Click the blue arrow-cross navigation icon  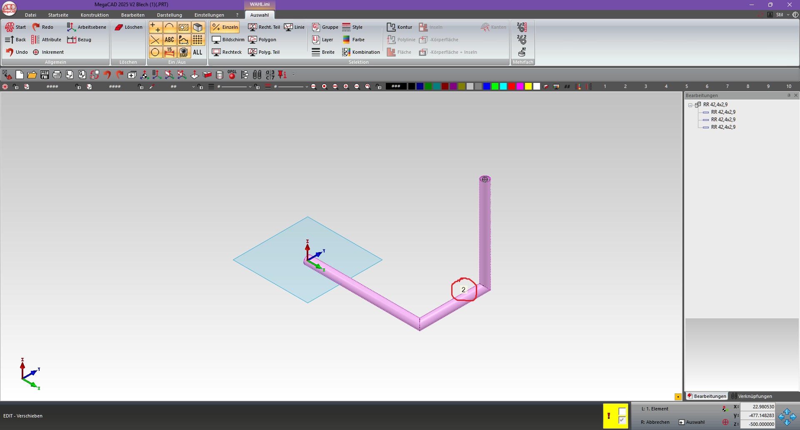coord(787,417)
